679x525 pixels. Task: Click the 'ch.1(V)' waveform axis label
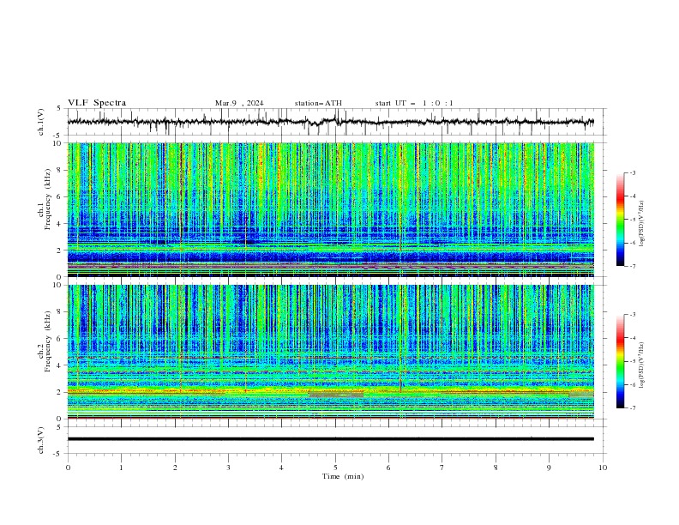(x=41, y=122)
